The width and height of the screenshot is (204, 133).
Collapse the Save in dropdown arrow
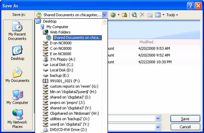coord(105,15)
